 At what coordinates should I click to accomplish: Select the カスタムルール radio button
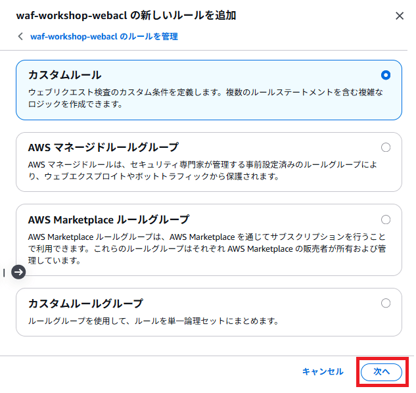[386, 75]
